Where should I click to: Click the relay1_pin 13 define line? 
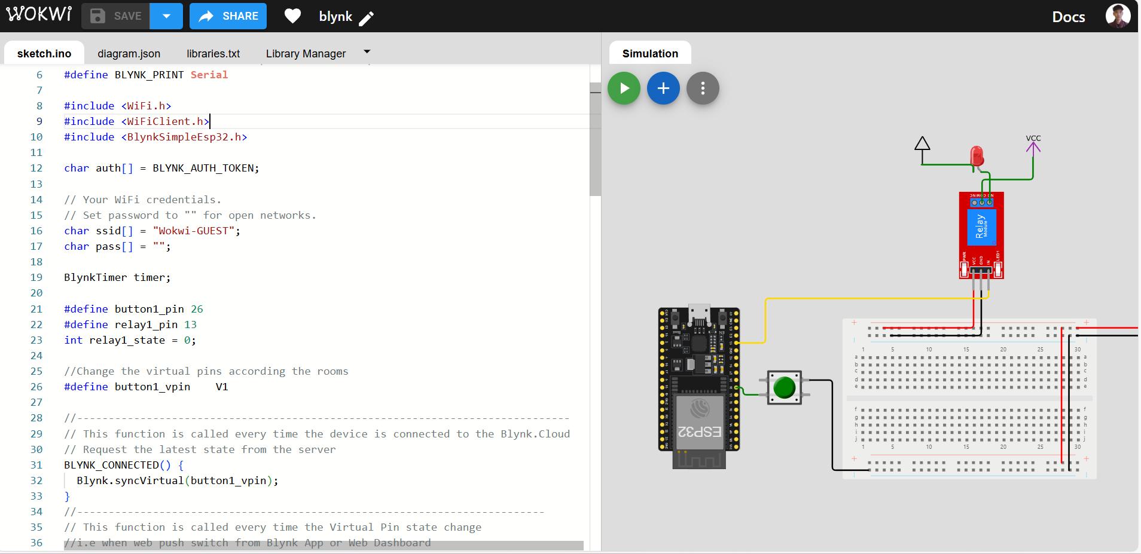(130, 325)
